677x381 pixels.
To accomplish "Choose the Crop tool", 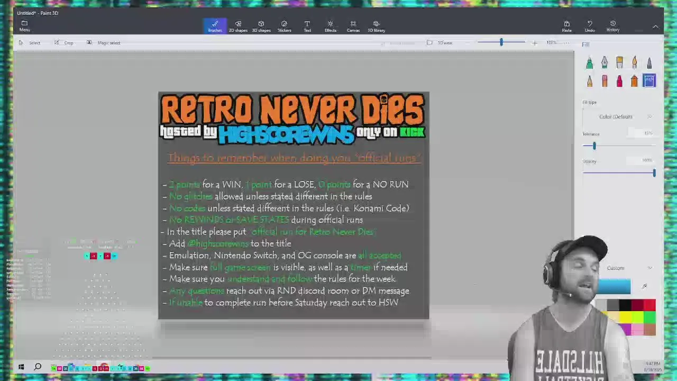I will [64, 43].
